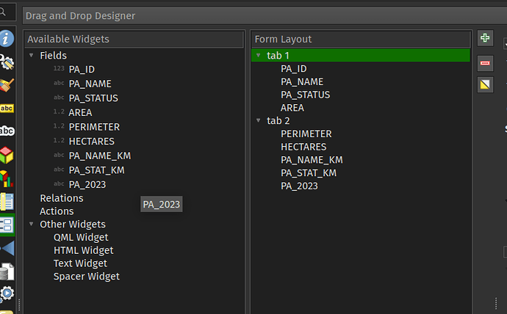Screen dimensions: 507x314
Task: Select PA_NAME_KM in Available Widgets
Action: (99, 156)
